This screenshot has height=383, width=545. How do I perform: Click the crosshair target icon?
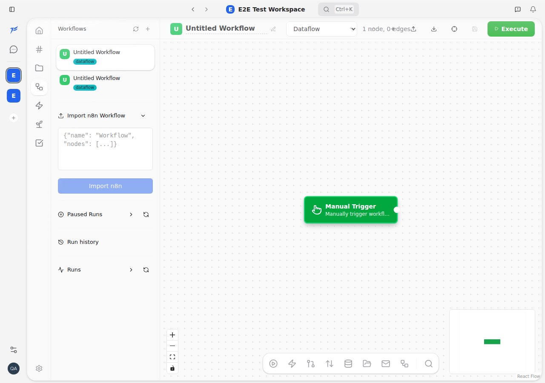point(454,29)
